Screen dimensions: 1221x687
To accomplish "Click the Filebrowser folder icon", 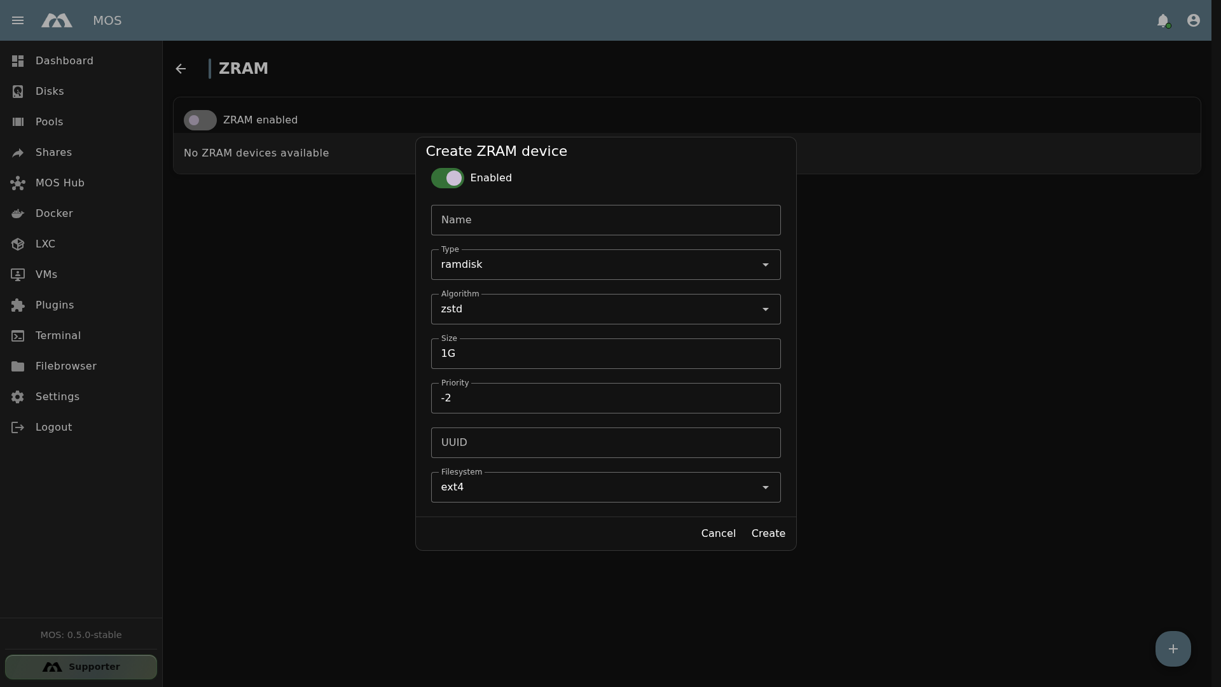I will tap(18, 366).
